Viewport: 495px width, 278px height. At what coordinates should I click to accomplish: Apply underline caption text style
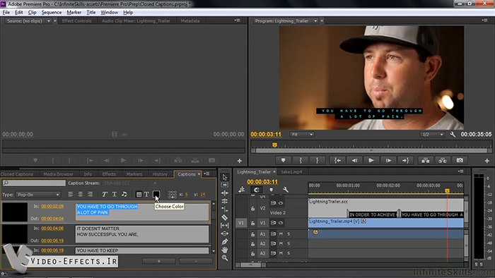[x=115, y=194]
